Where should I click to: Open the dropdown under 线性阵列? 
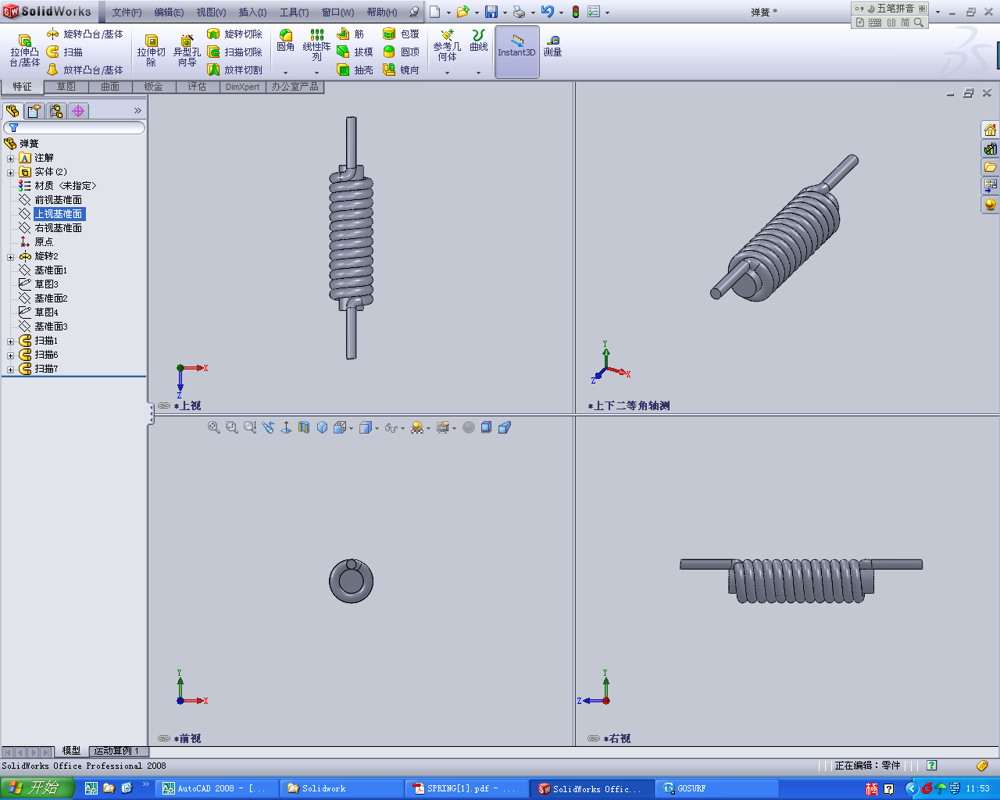click(316, 73)
